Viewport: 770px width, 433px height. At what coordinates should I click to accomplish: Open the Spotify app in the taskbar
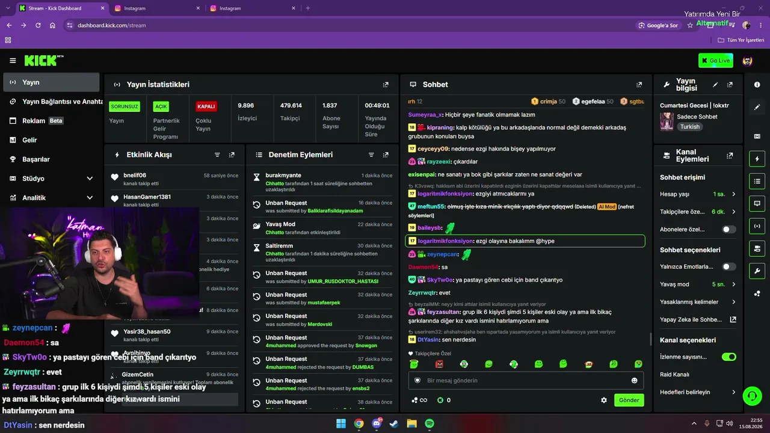[430, 423]
